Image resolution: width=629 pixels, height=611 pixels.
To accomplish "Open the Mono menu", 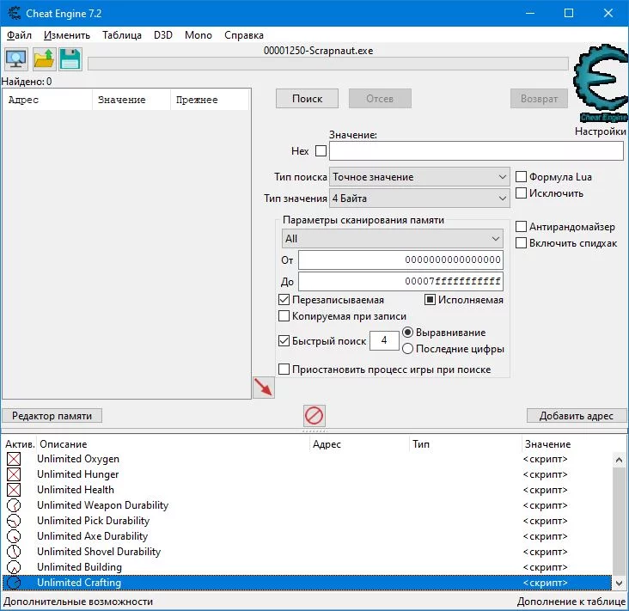I will coord(198,35).
